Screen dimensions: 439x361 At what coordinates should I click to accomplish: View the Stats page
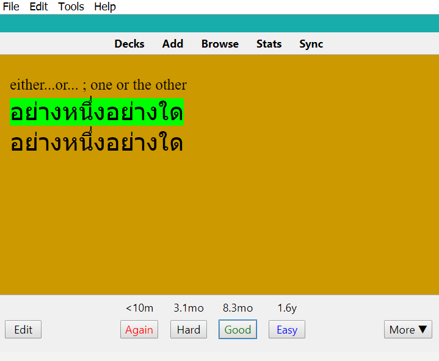[x=269, y=44]
